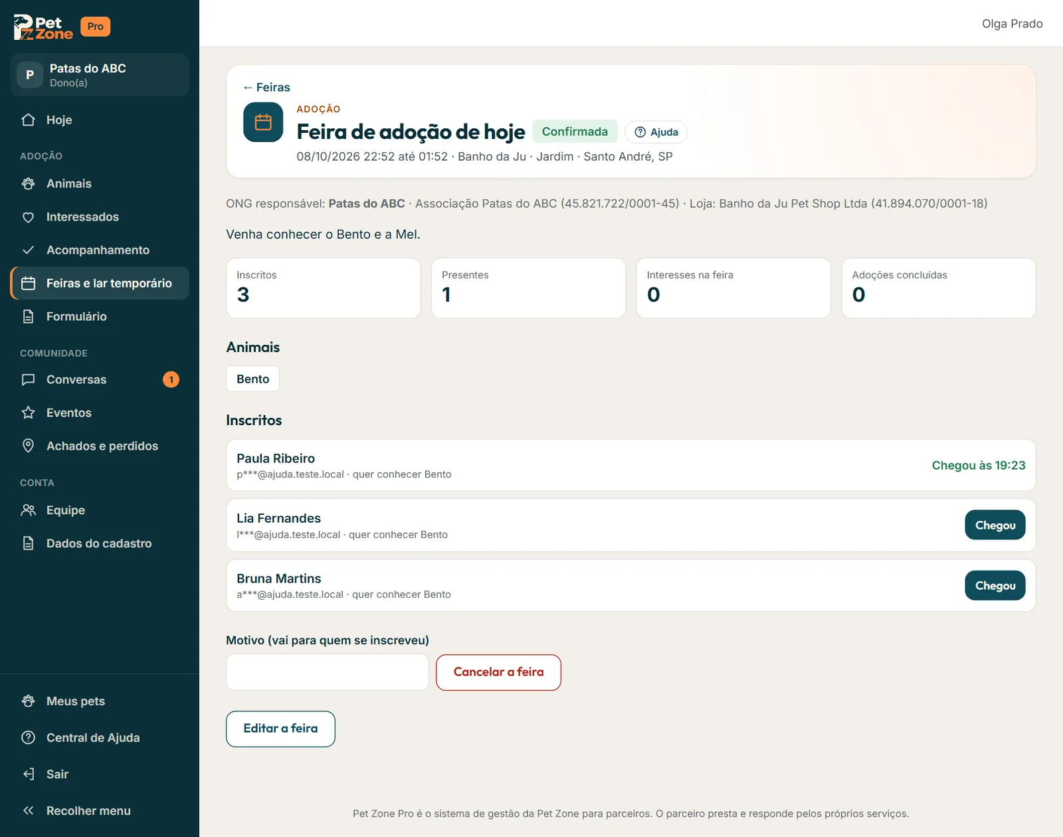Select the Bento animal chip
1063x837 pixels.
[x=253, y=379]
